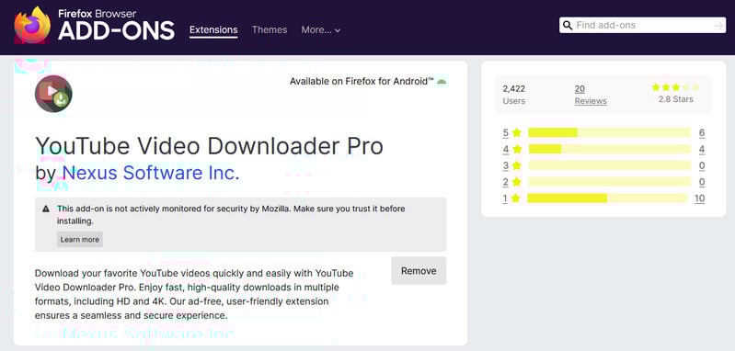The width and height of the screenshot is (735, 351).
Task: Click the star next to rating 4
Action: click(x=517, y=149)
